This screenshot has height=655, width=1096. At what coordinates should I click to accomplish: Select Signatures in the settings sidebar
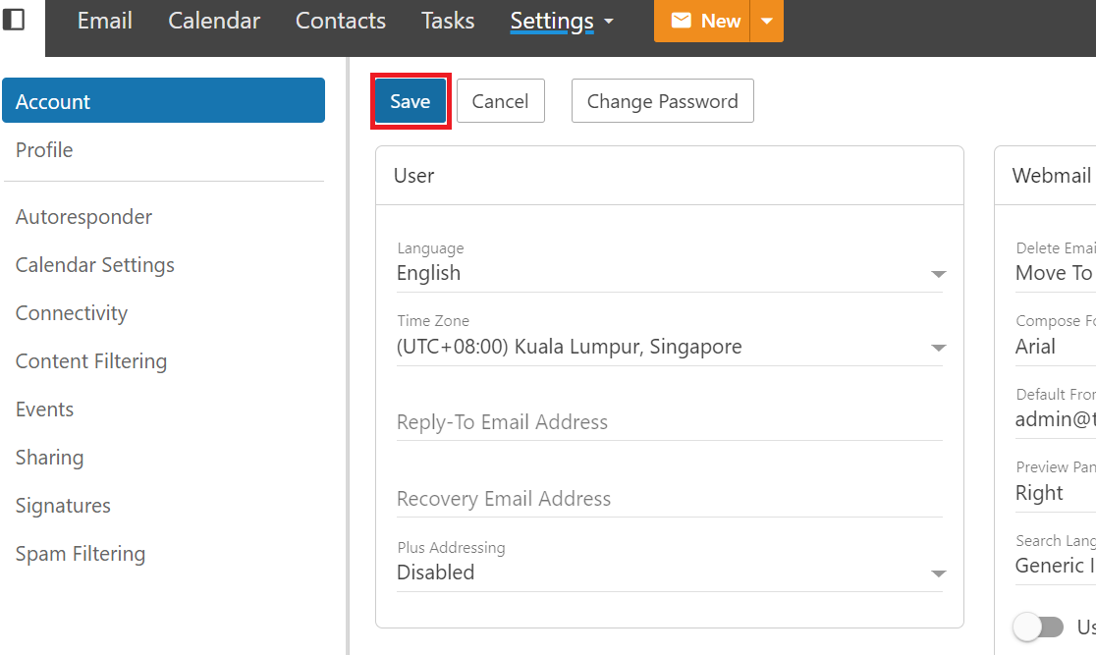point(63,506)
